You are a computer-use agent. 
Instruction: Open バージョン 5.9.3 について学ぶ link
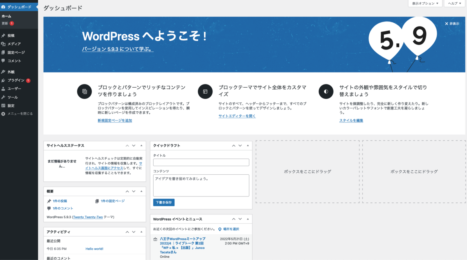pos(118,50)
